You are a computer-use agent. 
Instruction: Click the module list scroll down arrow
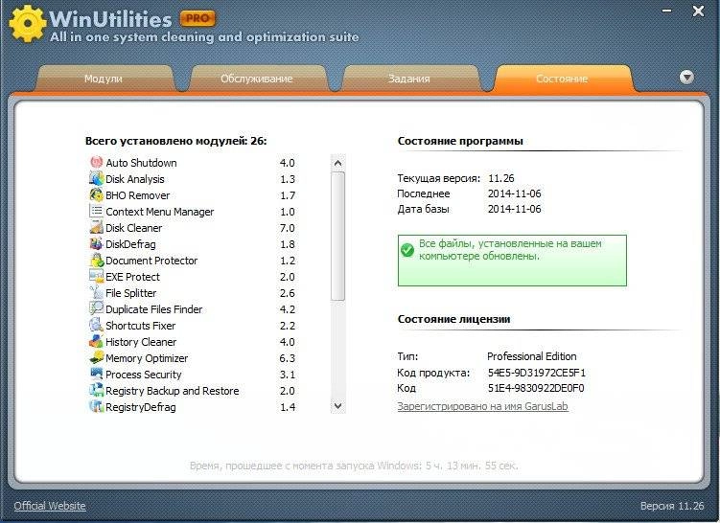pyautogui.click(x=338, y=405)
